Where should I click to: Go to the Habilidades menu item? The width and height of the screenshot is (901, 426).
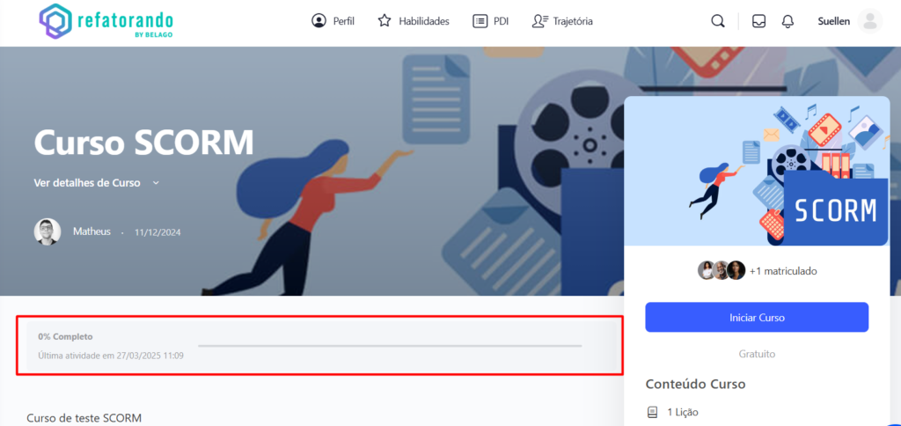click(x=423, y=21)
